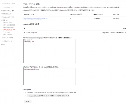Click the plus icon beside the Googlebot-Mobile dropdown
This screenshot has height=104, width=127.
[26, 96]
